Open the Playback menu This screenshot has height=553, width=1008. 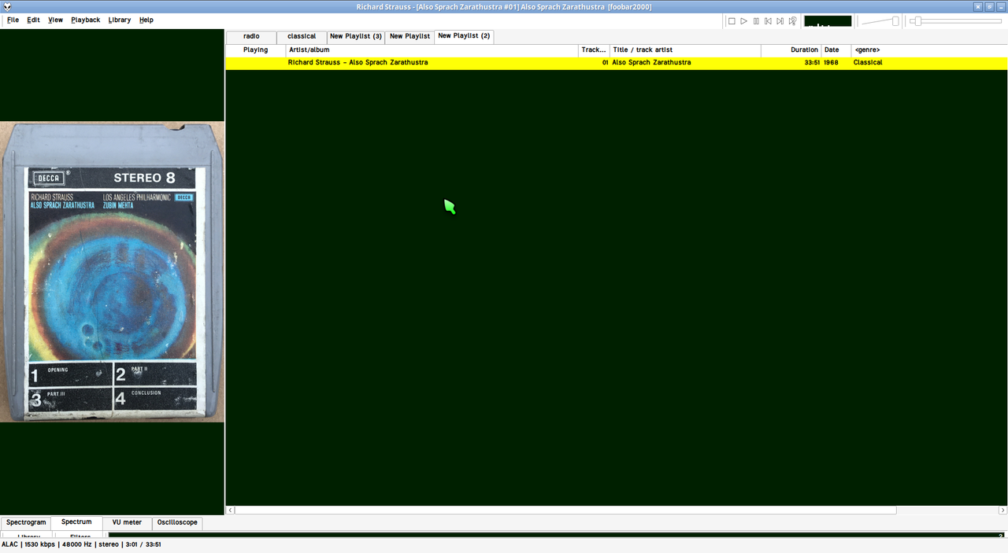tap(86, 20)
